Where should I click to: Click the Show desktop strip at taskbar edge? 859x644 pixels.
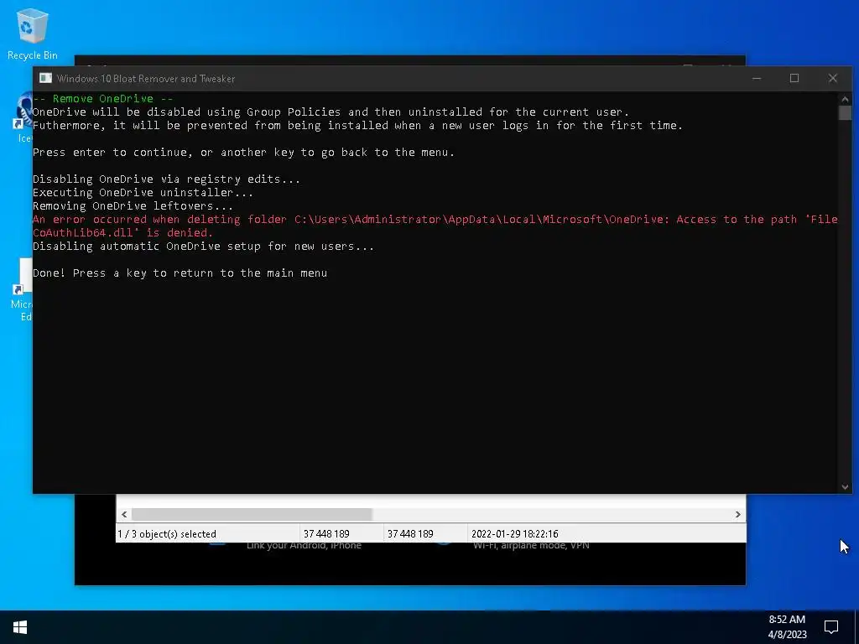coord(856,627)
